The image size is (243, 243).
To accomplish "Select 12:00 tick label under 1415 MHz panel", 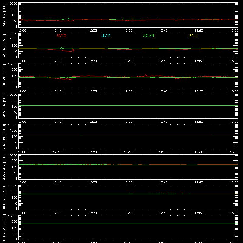I will (22, 122).
